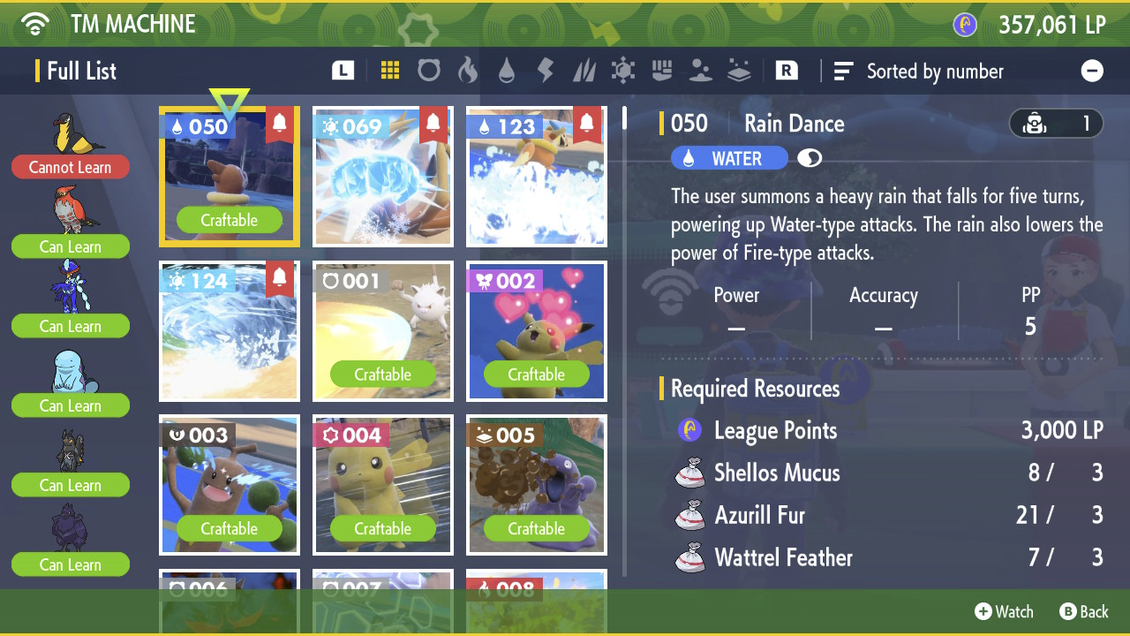Image resolution: width=1130 pixels, height=636 pixels.
Task: Select the TM 124 tile
Action: click(230, 331)
